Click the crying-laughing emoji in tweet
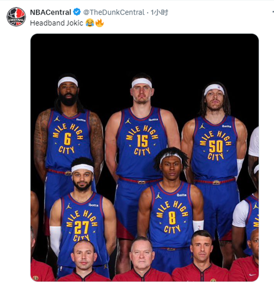The image size is (274, 282). [x=90, y=22]
